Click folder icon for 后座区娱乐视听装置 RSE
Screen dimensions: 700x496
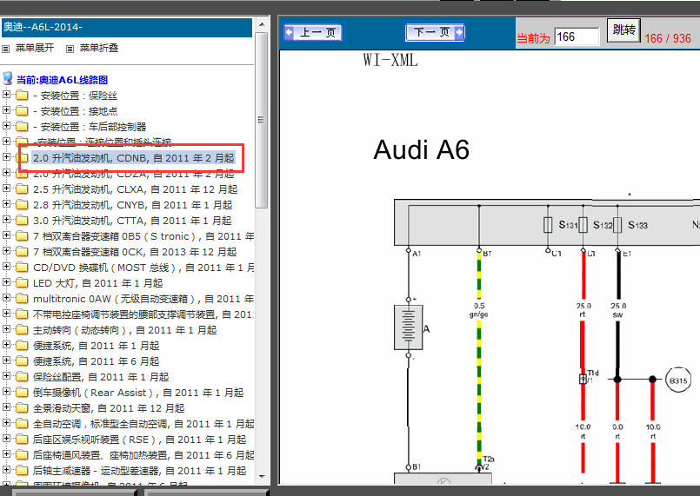pos(22,439)
